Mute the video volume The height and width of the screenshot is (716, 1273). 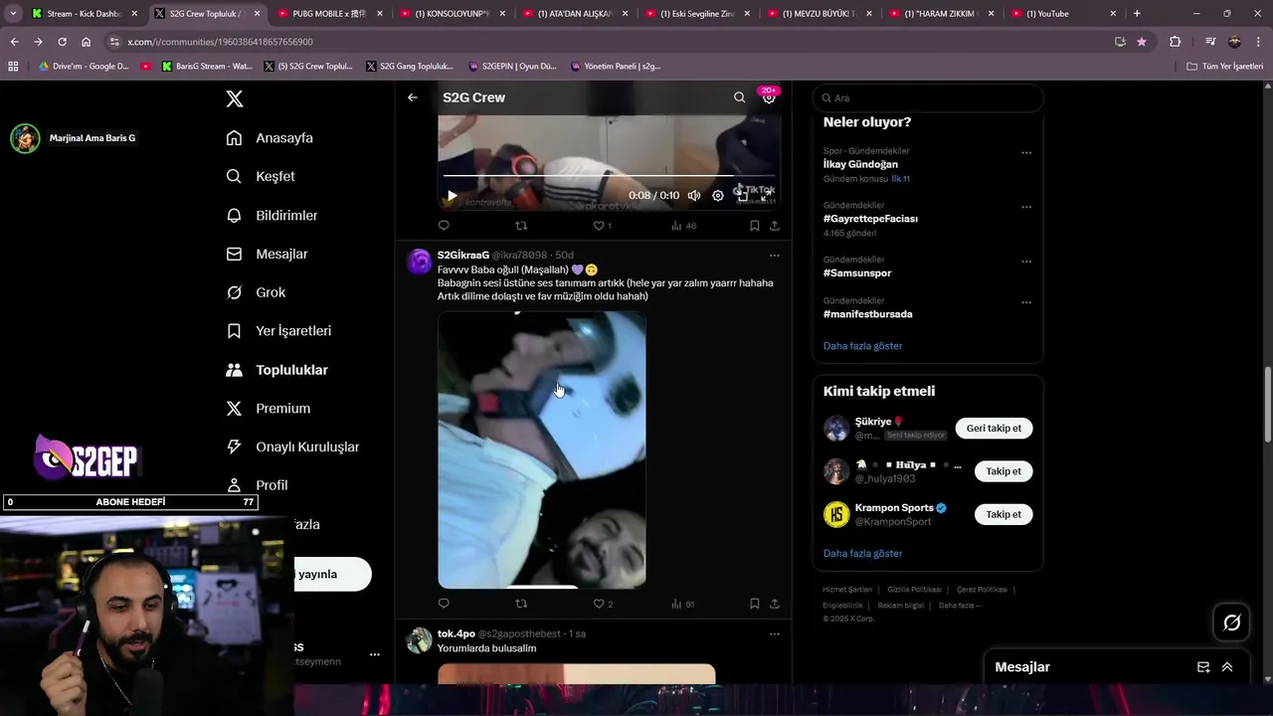coord(694,196)
